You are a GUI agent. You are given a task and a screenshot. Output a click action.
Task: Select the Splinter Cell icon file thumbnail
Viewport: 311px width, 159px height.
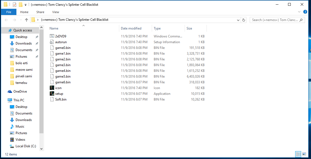point(52,88)
